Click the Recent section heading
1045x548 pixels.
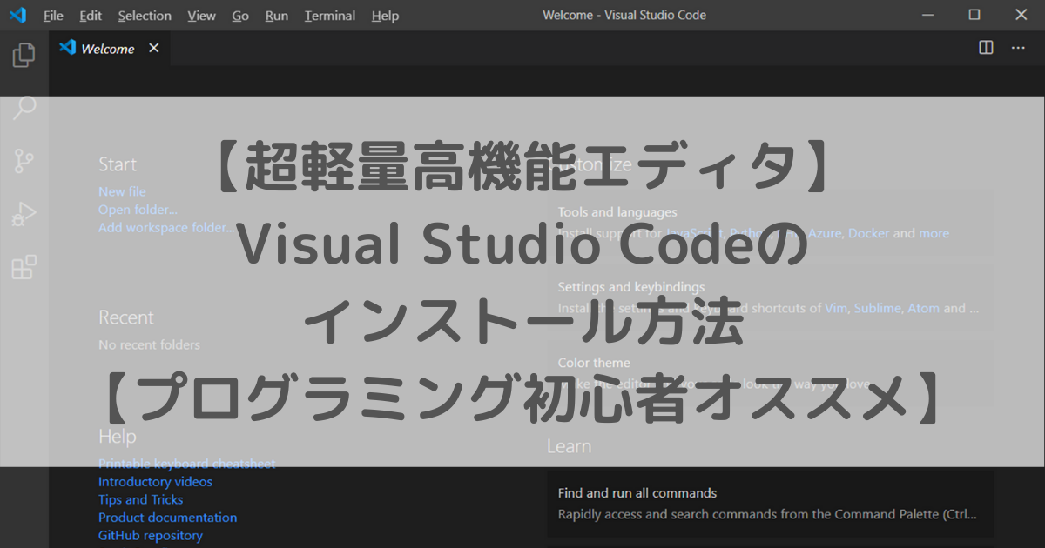coord(125,317)
